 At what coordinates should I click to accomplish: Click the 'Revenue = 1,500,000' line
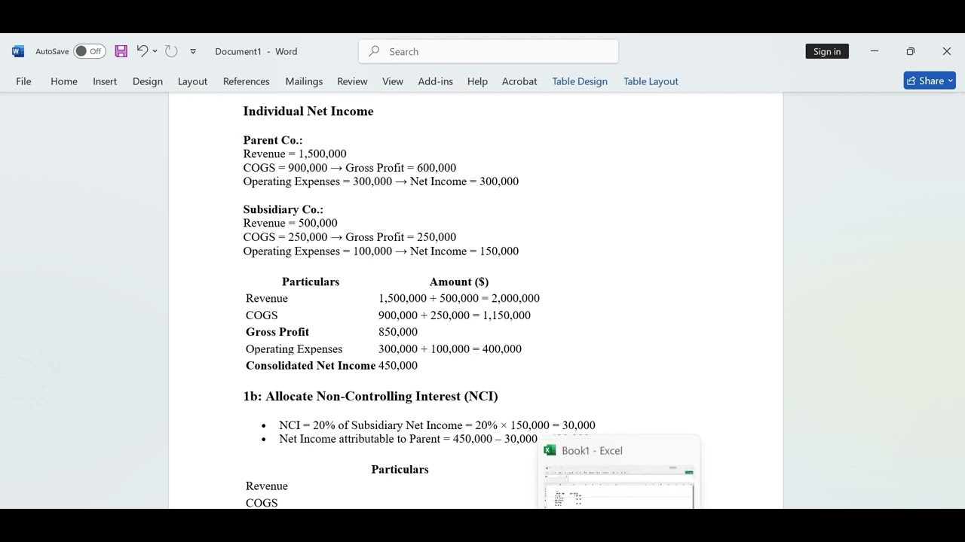[295, 154]
